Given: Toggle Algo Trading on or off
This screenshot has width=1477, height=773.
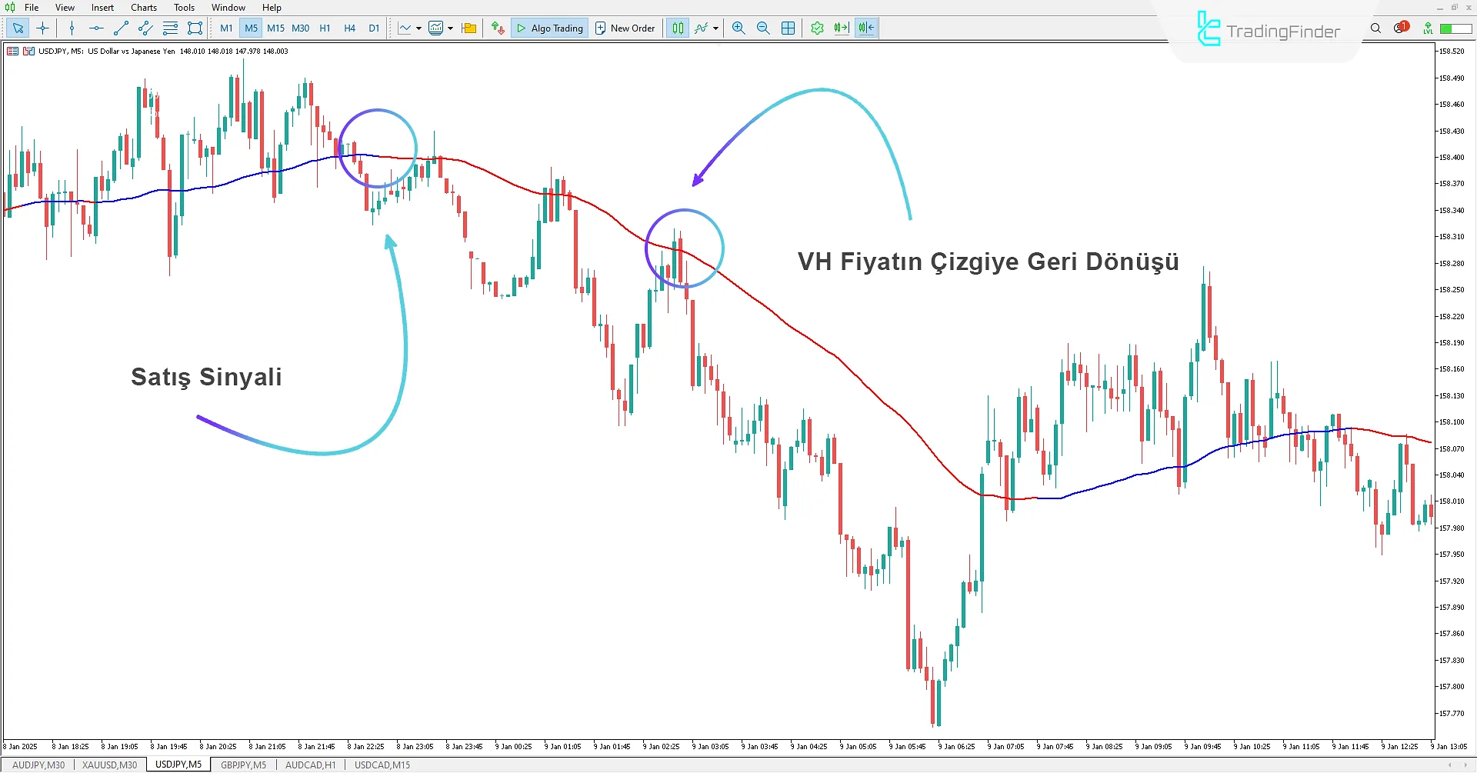Looking at the screenshot, I should [549, 28].
